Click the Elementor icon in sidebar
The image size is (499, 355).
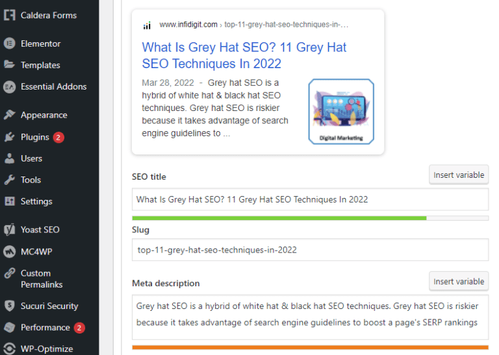[x=10, y=43]
